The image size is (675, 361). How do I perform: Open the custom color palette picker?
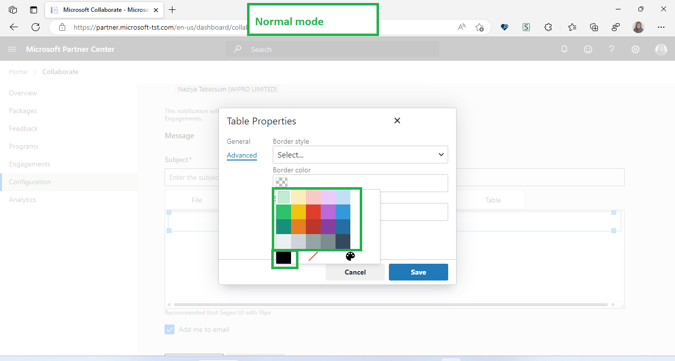pos(350,256)
